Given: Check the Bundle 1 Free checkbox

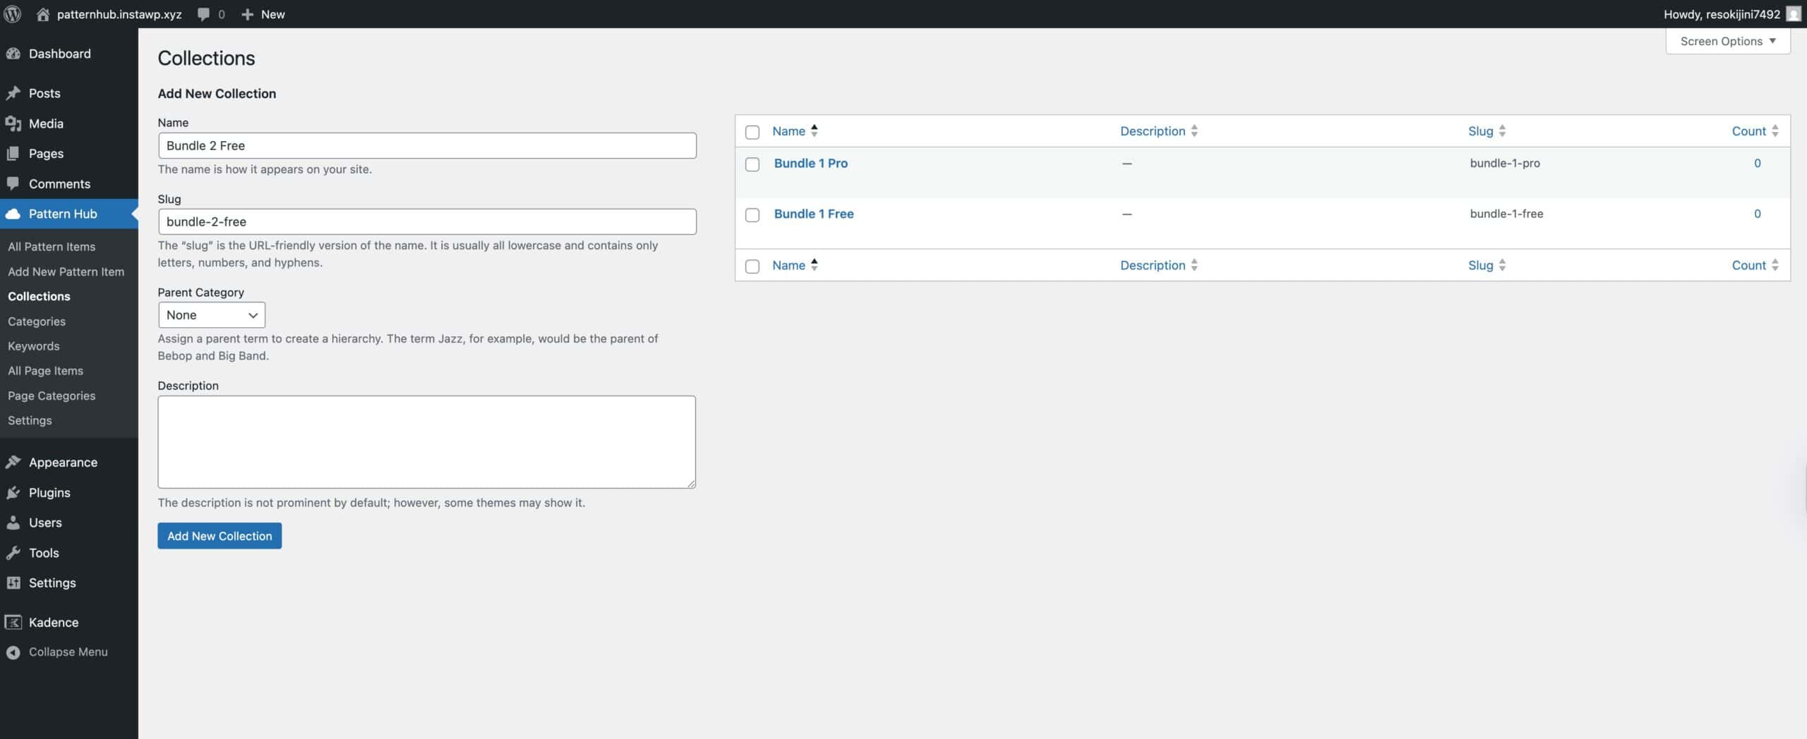Looking at the screenshot, I should pos(752,215).
